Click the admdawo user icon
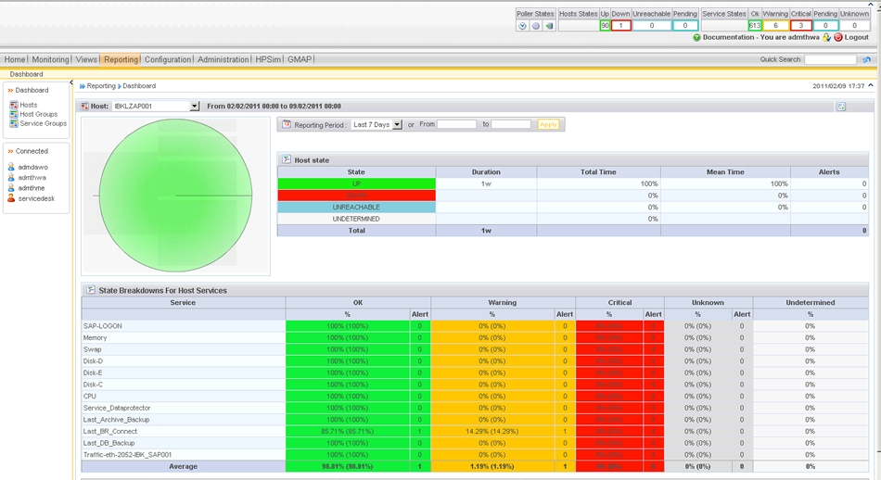The image size is (881, 480). click(x=11, y=167)
